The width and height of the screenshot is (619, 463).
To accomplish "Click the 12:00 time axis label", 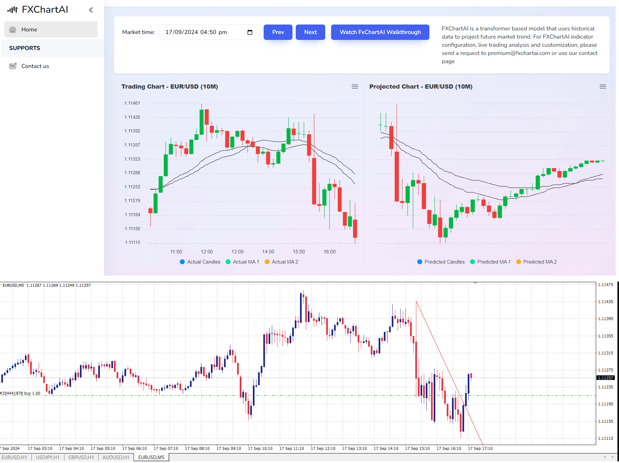I will click(207, 252).
